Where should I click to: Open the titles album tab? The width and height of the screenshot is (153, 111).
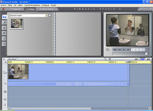coord(4,28)
